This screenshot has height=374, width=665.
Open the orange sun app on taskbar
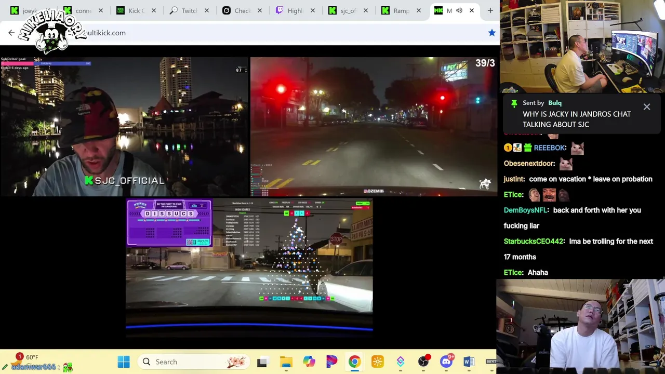pos(378,362)
